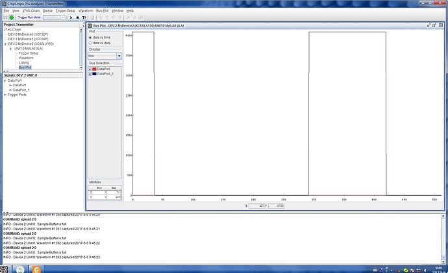Click the T! trigger immediate button

[x=84, y=18]
